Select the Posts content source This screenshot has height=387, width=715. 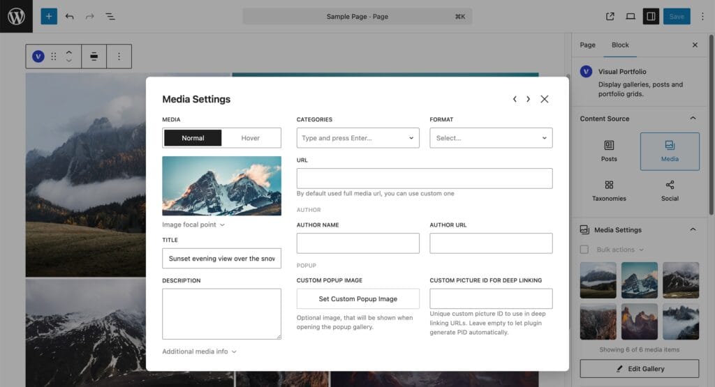click(x=609, y=151)
